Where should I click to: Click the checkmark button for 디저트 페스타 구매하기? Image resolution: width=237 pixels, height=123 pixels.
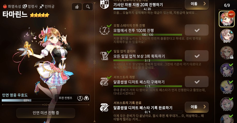pos(197,82)
